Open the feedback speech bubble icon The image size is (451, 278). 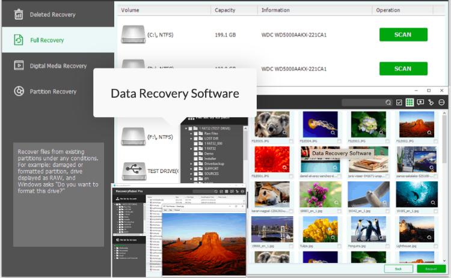tap(420, 102)
